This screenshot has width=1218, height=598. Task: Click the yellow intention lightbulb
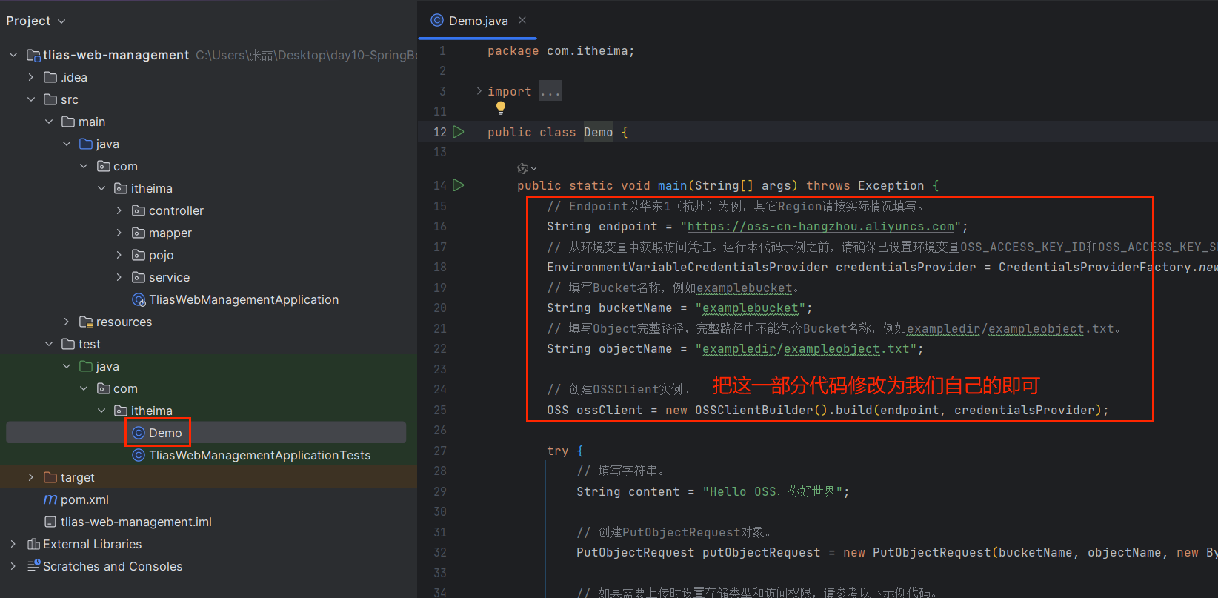tap(501, 108)
